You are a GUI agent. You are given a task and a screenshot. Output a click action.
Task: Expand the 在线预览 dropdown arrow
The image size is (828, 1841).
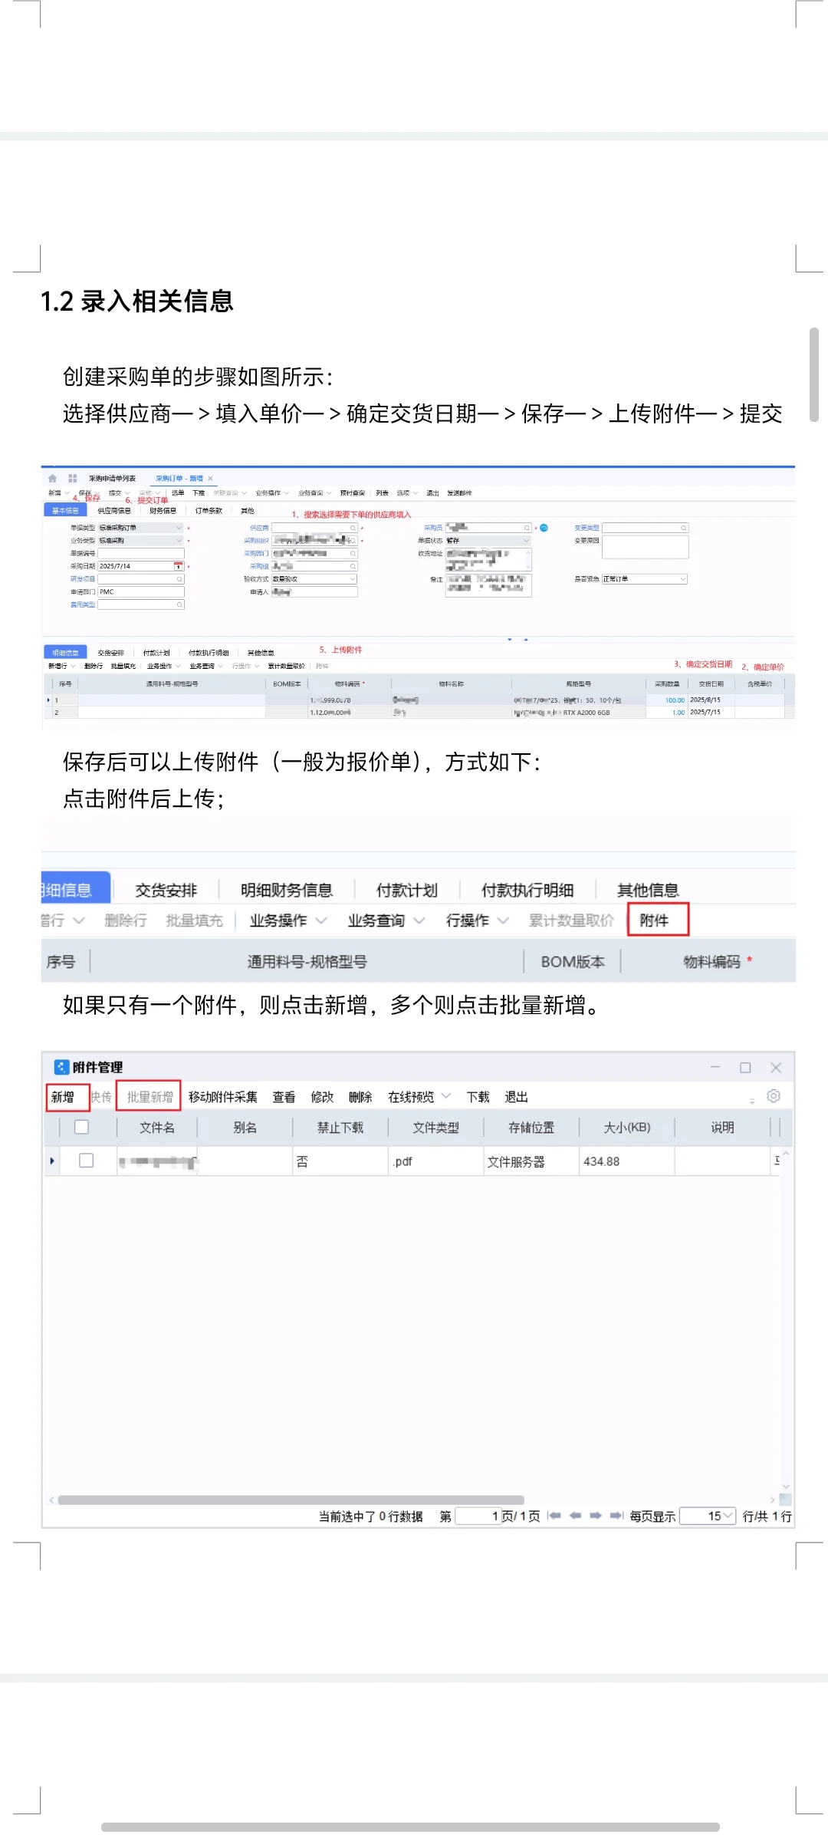446,1096
